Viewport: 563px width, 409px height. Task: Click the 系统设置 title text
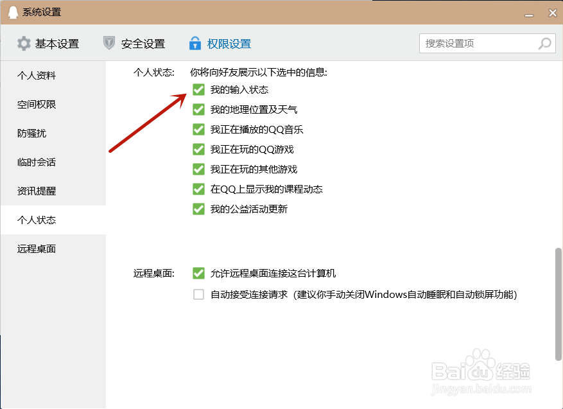(x=42, y=12)
